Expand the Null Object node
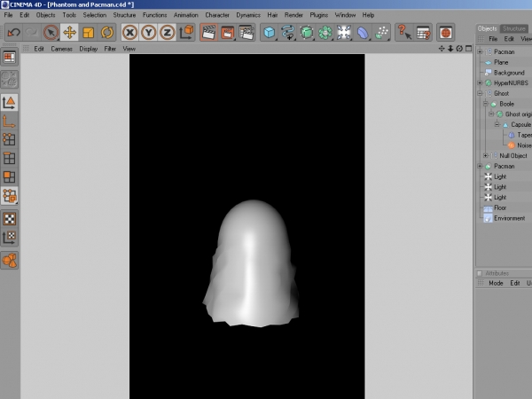This screenshot has width=532, height=399. (x=486, y=156)
